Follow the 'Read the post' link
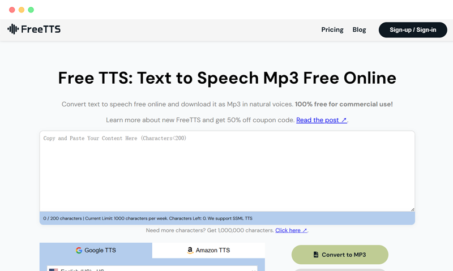The image size is (453, 271). coord(322,120)
